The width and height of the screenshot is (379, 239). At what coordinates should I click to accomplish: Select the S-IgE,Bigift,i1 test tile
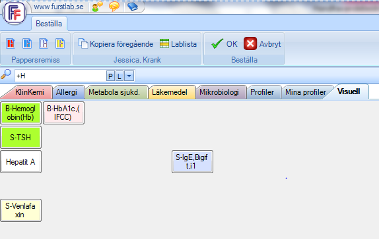(192, 162)
